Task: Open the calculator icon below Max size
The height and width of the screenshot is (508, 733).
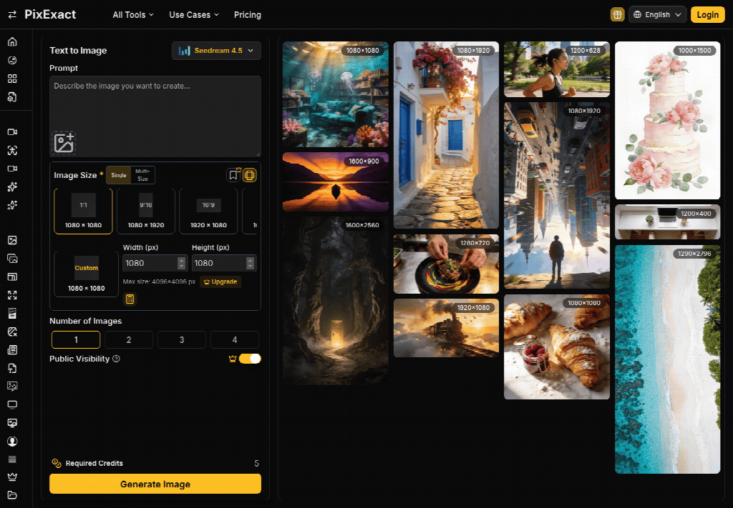Action: (x=130, y=299)
